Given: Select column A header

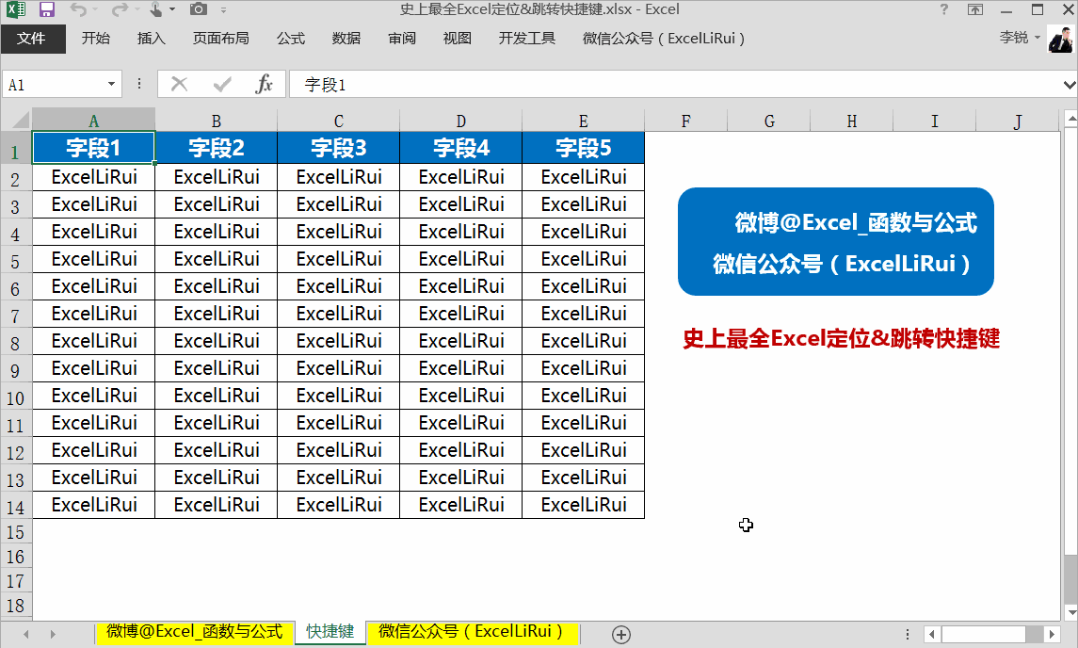Looking at the screenshot, I should coord(93,121).
